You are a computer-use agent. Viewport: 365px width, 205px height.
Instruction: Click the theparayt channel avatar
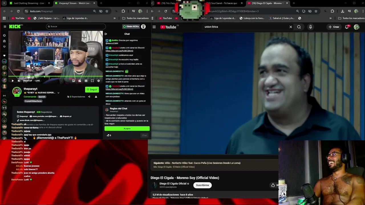tap(17, 91)
